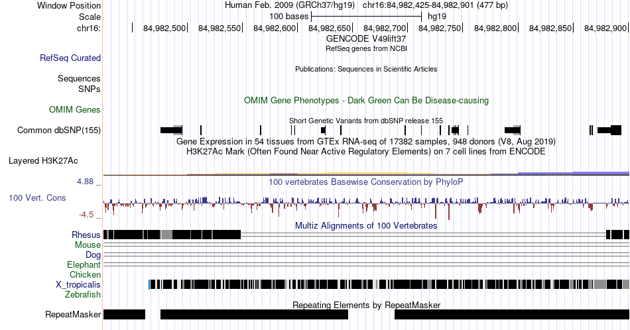The image size is (630, 330).
Task: Click the middle RepeatMasker block
Action: [254, 314]
